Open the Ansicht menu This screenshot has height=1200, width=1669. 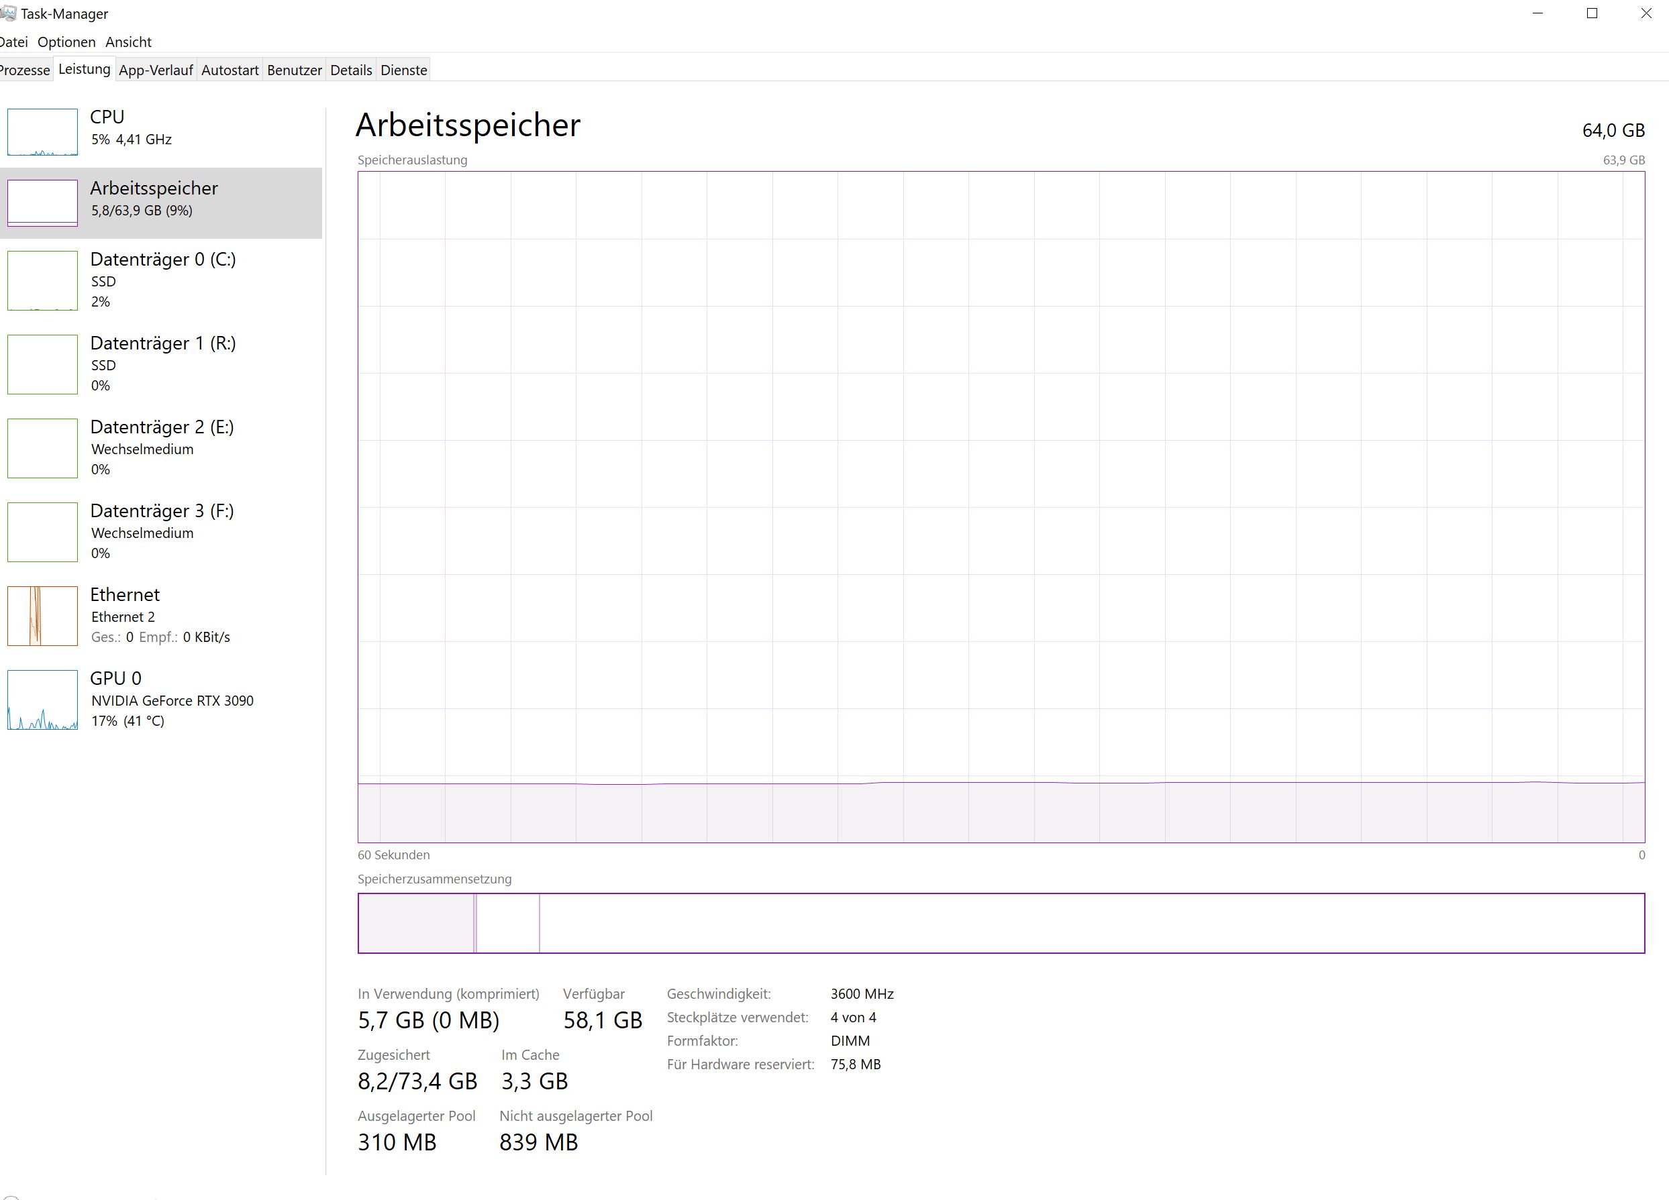(x=128, y=42)
